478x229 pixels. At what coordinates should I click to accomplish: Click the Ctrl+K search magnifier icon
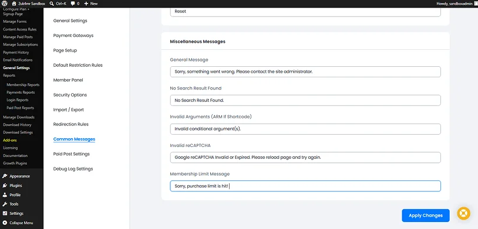[x=52, y=4]
